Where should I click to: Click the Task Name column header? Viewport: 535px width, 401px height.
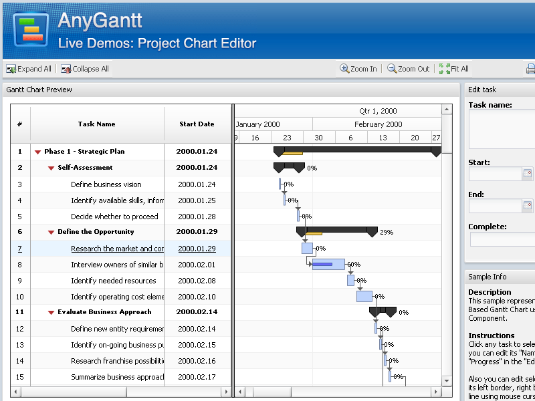(x=97, y=124)
